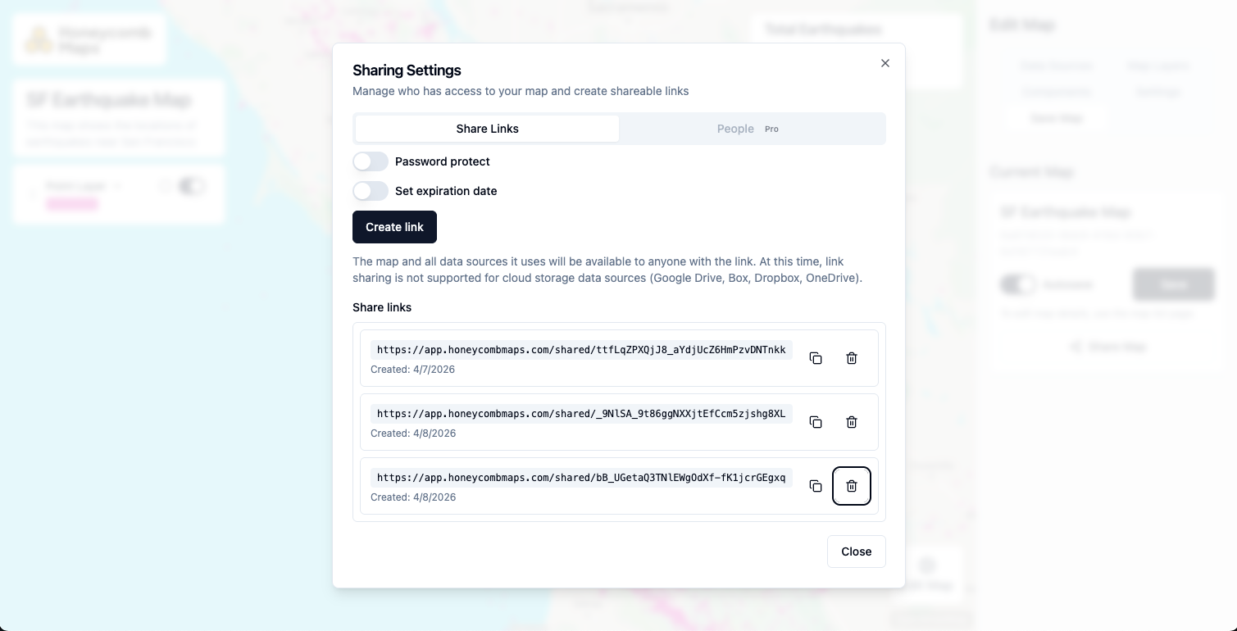The image size is (1237, 631).
Task: Expand the Point Layer options chevron
Action: (118, 186)
